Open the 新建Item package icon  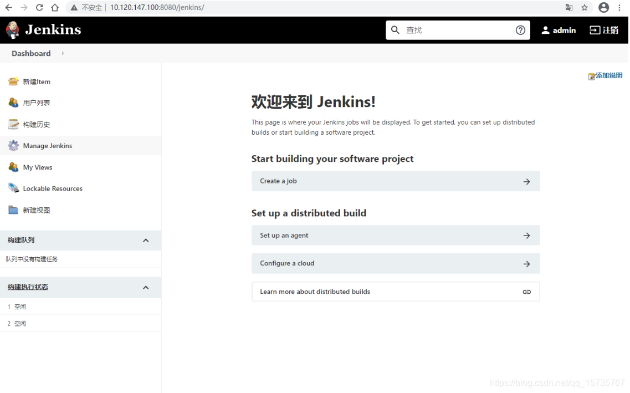(x=13, y=81)
